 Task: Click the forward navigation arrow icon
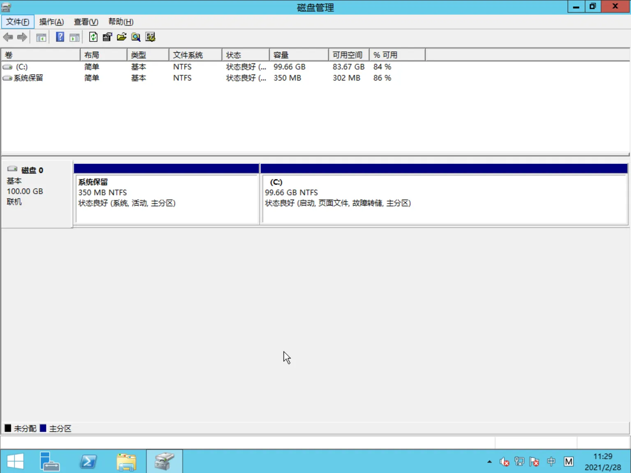point(22,37)
